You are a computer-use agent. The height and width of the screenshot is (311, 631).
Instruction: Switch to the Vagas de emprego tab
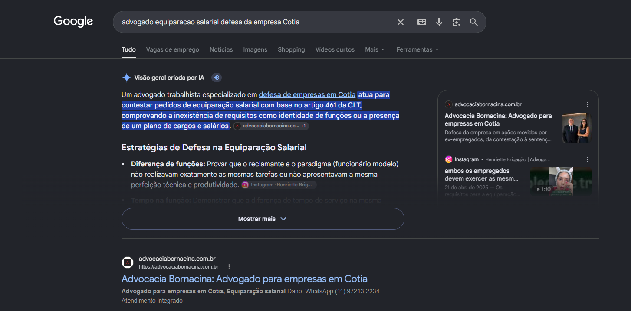pyautogui.click(x=173, y=49)
